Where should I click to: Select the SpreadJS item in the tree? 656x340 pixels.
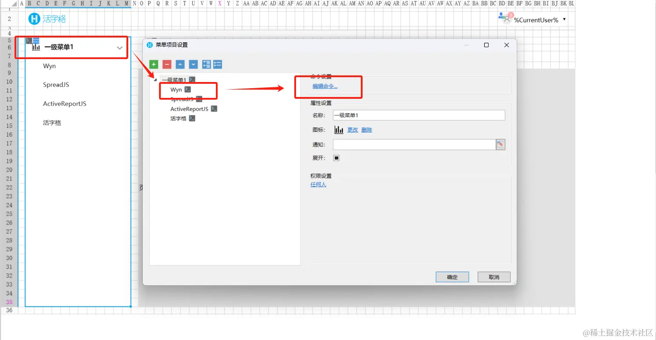pos(182,99)
